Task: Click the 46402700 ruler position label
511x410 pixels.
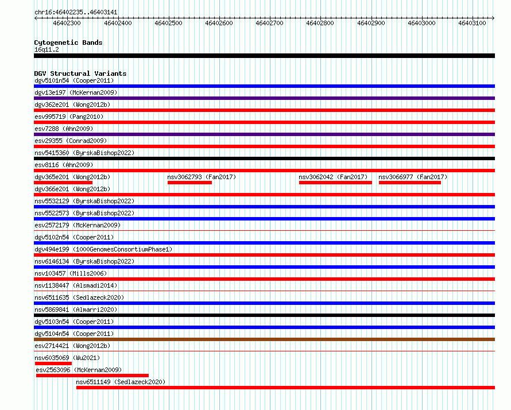Action: pyautogui.click(x=269, y=23)
